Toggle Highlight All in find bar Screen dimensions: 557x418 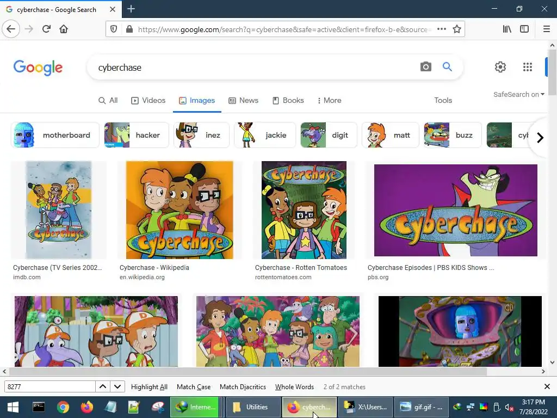[x=149, y=387]
